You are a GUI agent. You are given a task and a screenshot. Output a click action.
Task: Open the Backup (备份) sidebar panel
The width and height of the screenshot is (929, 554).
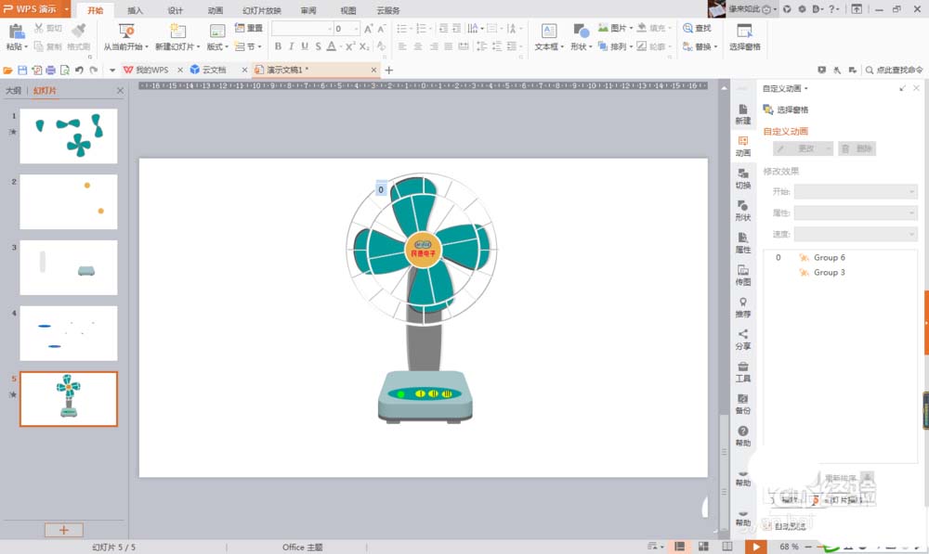743,404
